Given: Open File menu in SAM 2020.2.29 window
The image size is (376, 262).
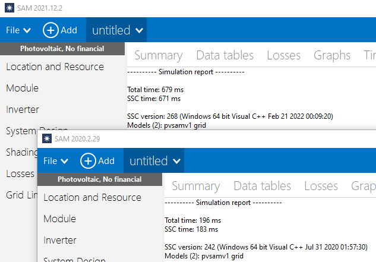Looking at the screenshot, I should (56, 161).
